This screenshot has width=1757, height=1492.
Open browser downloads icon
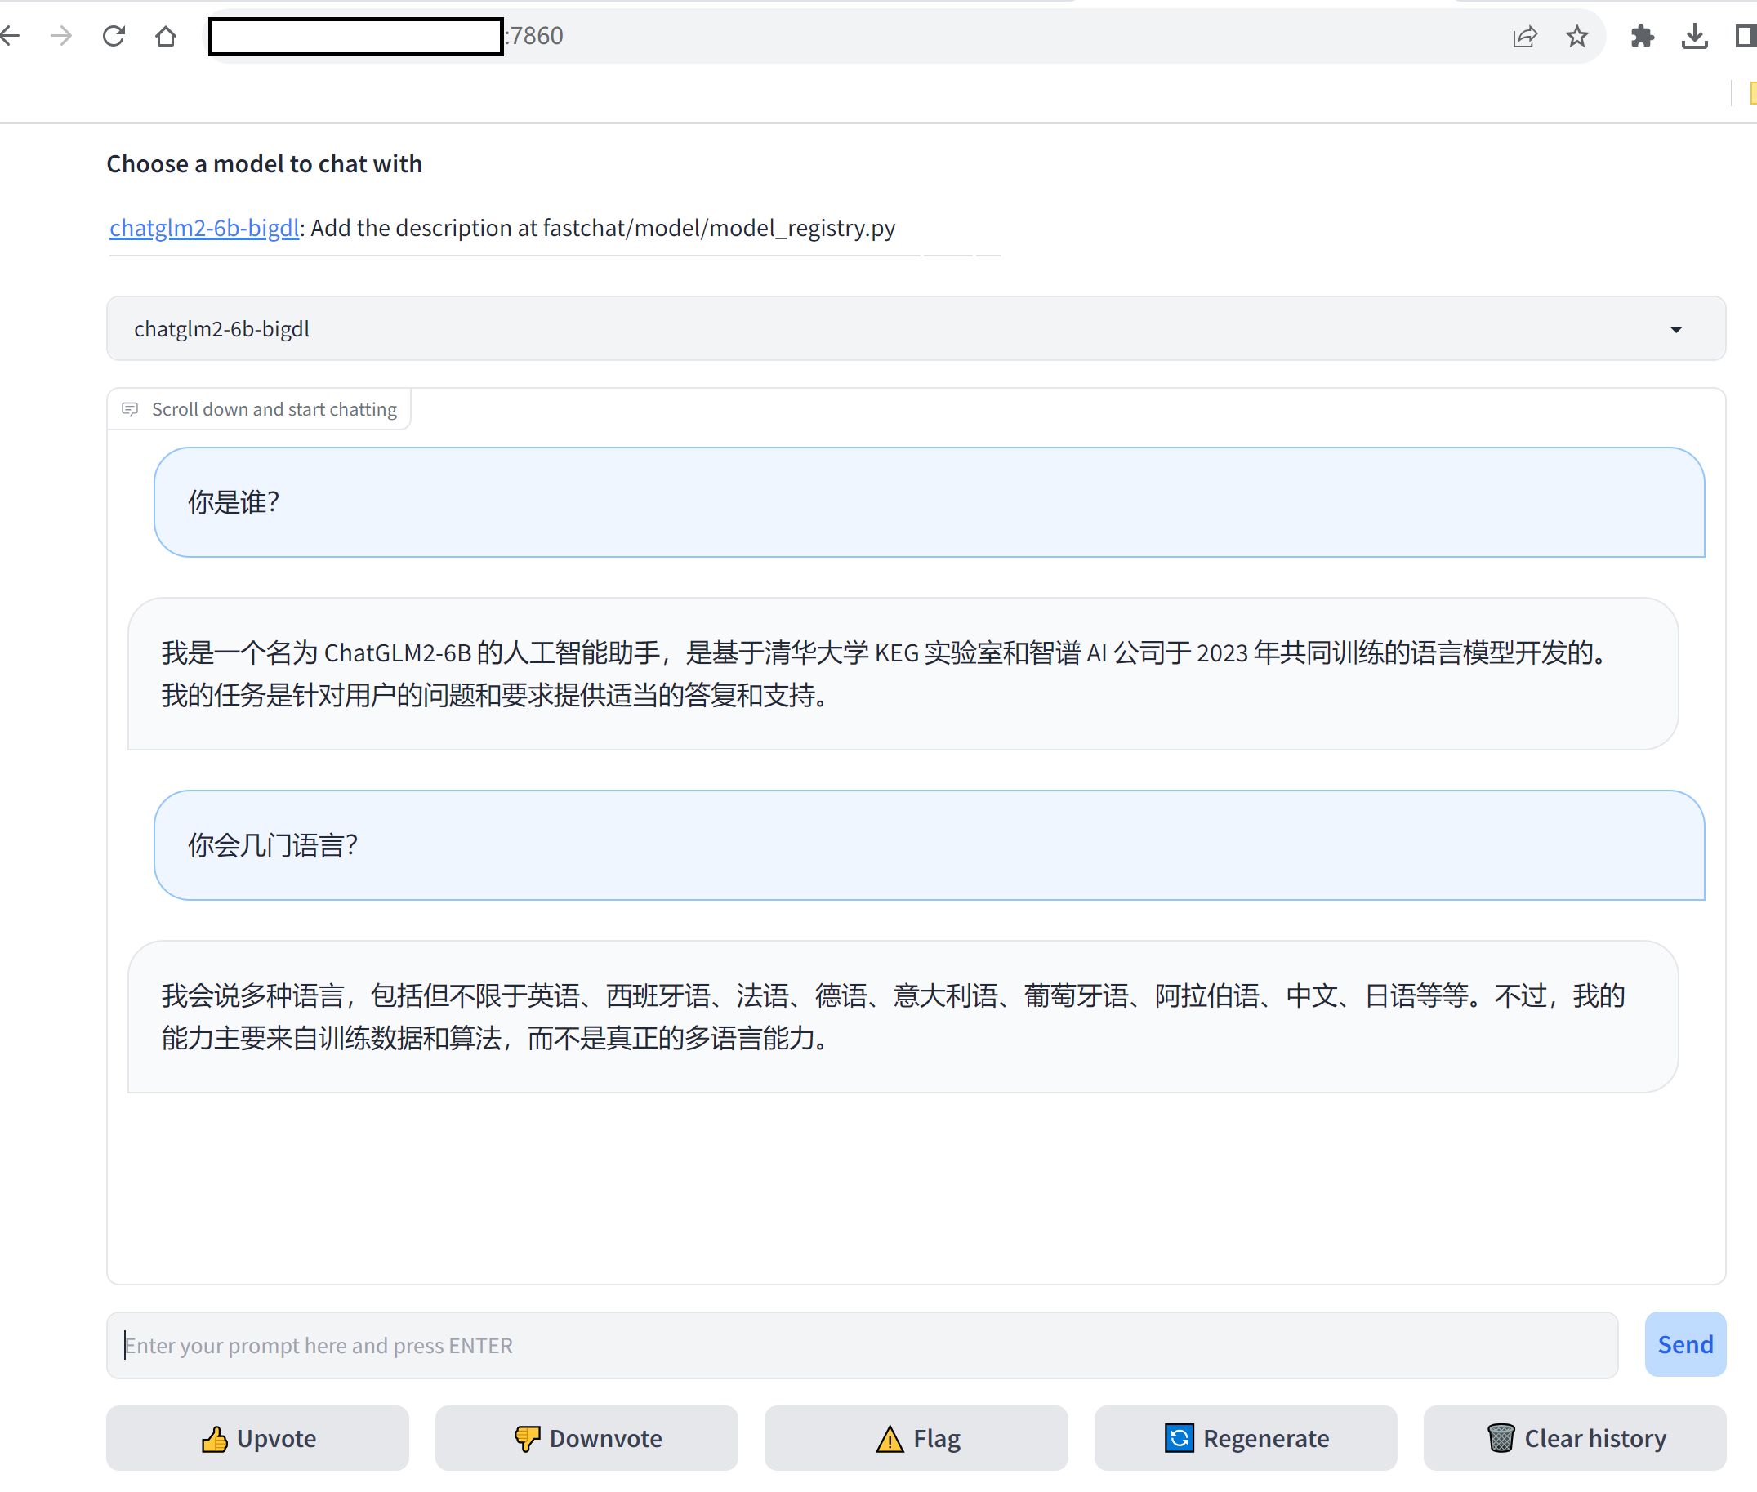tap(1694, 37)
